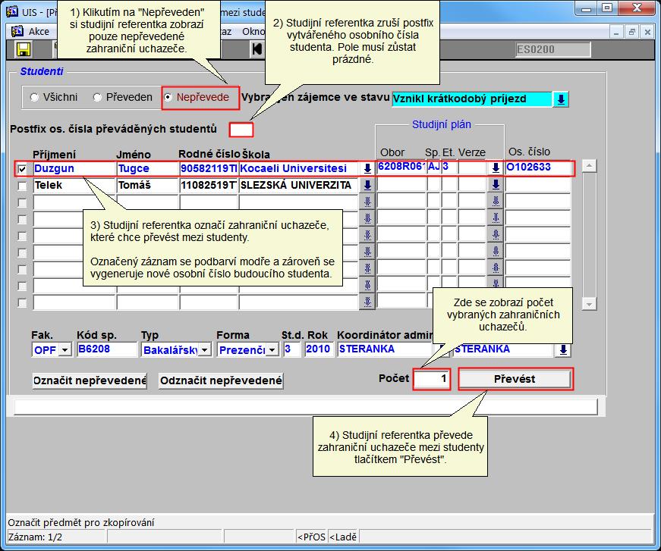This screenshot has height=551, width=661.
Task: Click surname cell Telek
Action: (74, 185)
